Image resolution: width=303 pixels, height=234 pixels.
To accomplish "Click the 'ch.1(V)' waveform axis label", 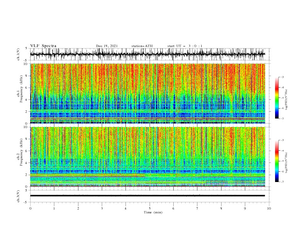I will click(18, 54).
